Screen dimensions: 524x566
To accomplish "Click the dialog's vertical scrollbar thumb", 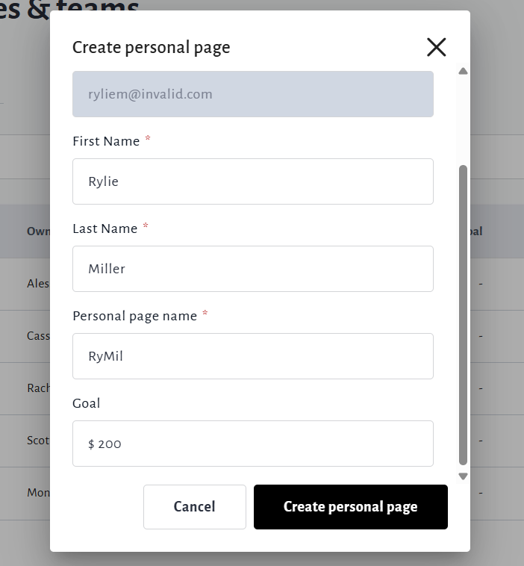I will 463,314.
